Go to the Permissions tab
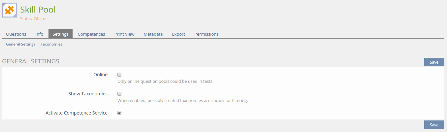The width and height of the screenshot is (447, 132). (x=206, y=34)
